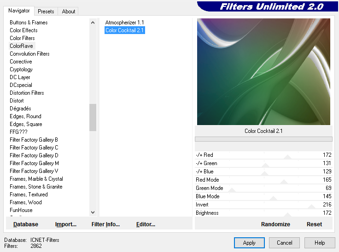Open Distortion Filters category
This screenshot has width=339, height=252.
pos(27,93)
